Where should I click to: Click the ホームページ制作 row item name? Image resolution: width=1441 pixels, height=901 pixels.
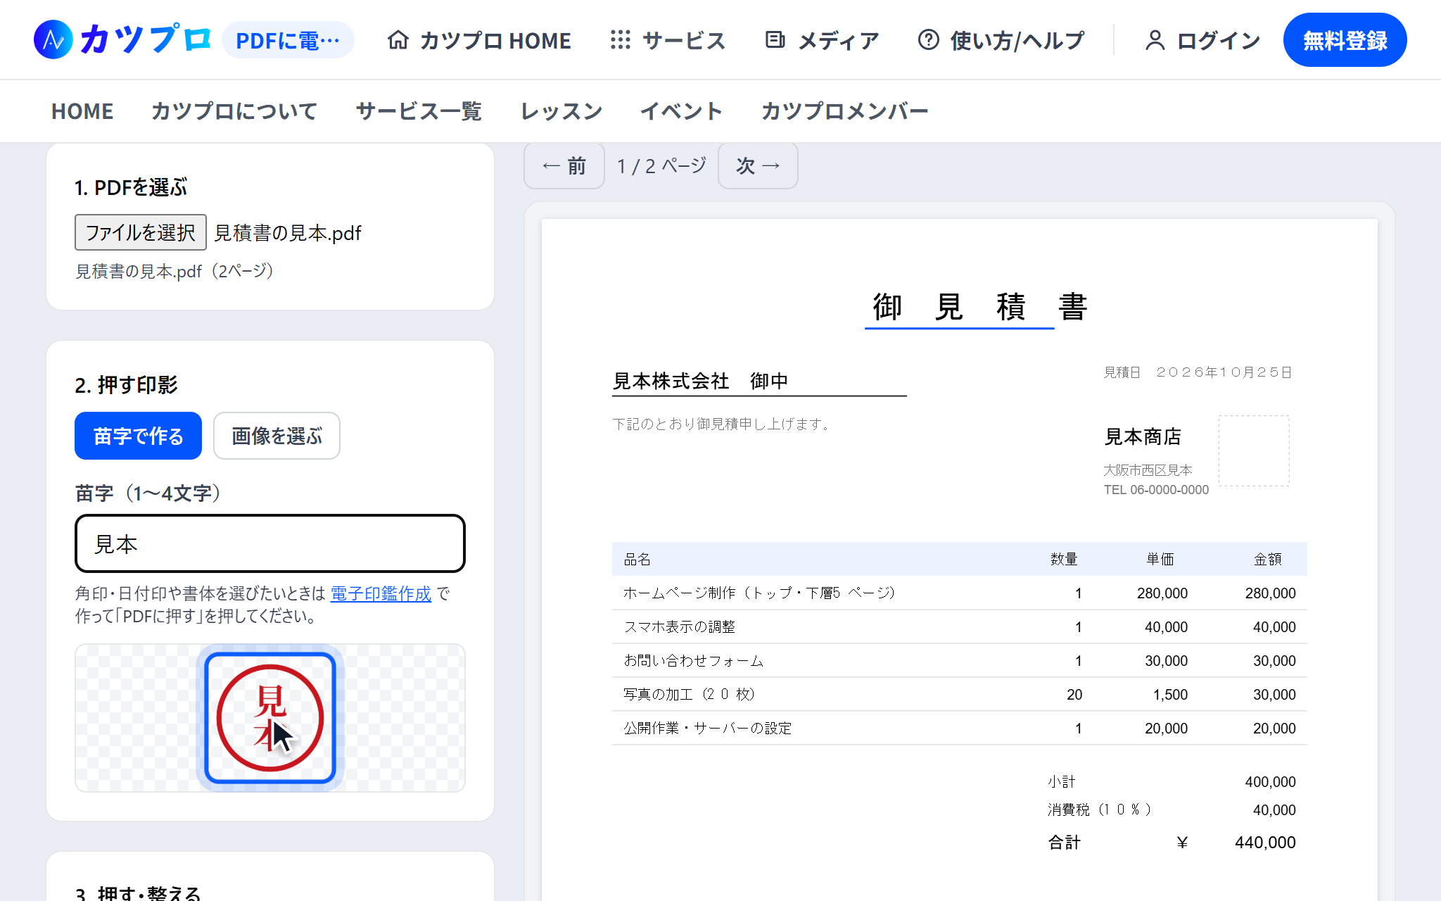tap(759, 593)
